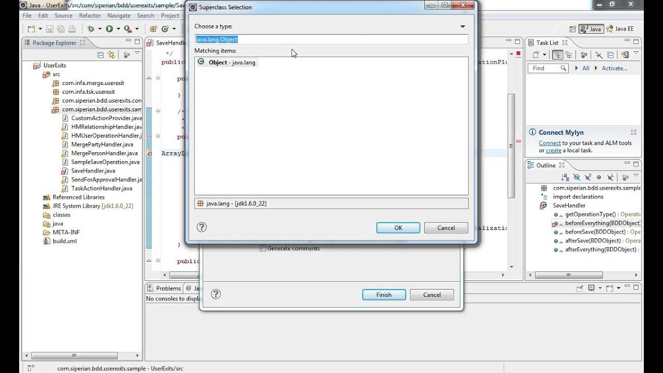Select beforeSave(BDDObject) in Outline
Screen dimensions: 663x373
pyautogui.click(x=597, y=232)
